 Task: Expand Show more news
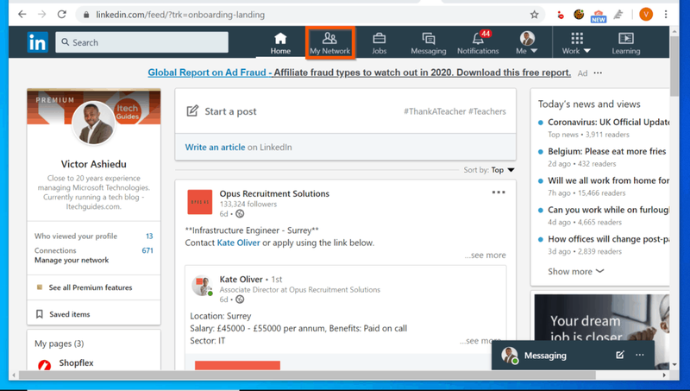click(x=575, y=271)
